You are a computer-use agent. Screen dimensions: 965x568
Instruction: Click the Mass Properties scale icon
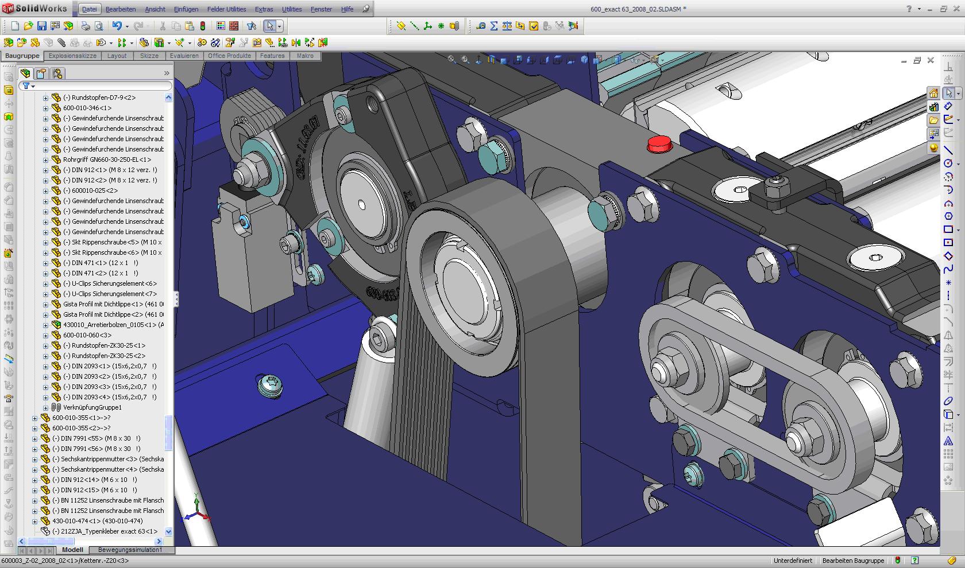(507, 26)
